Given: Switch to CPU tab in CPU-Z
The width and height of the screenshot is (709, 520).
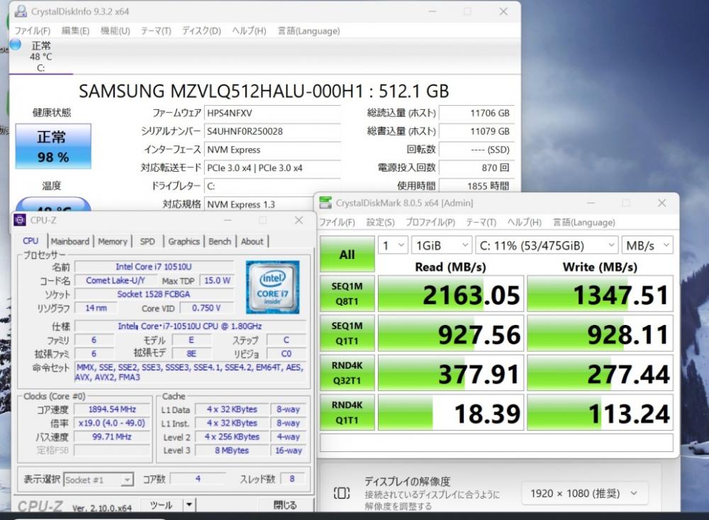Looking at the screenshot, I should [30, 241].
